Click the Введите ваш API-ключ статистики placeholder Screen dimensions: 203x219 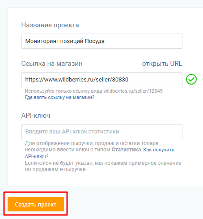pos(72,132)
